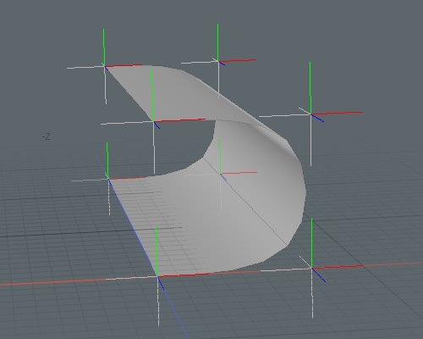Image resolution: width=423 pixels, height=339 pixels.
Task: Click the -Z axis label in viewport
Action: 47,137
